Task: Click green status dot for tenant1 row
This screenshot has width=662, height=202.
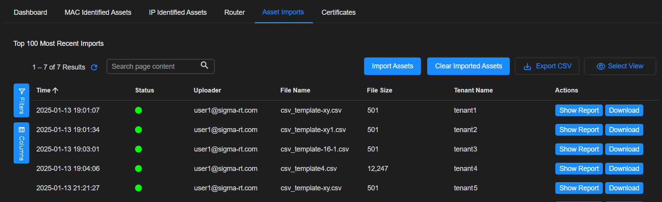Action: pos(138,110)
